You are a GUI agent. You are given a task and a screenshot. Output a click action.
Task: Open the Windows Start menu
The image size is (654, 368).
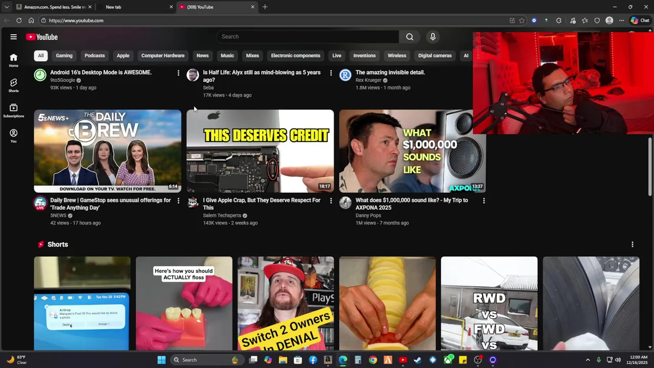point(161,360)
